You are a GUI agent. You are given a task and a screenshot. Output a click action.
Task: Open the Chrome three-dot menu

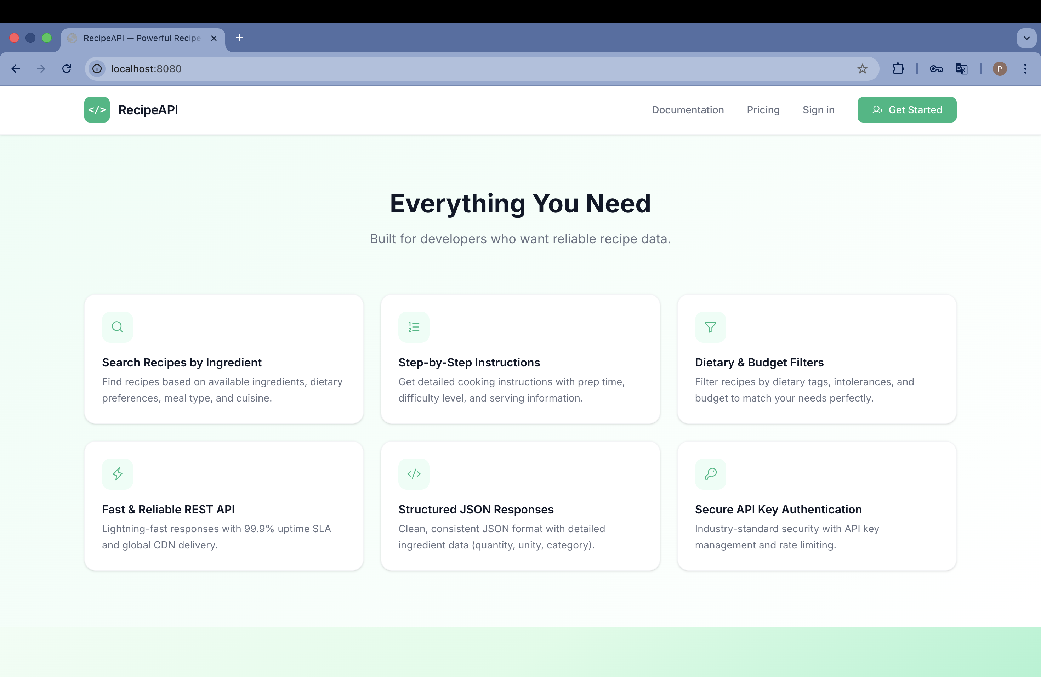tap(1025, 69)
